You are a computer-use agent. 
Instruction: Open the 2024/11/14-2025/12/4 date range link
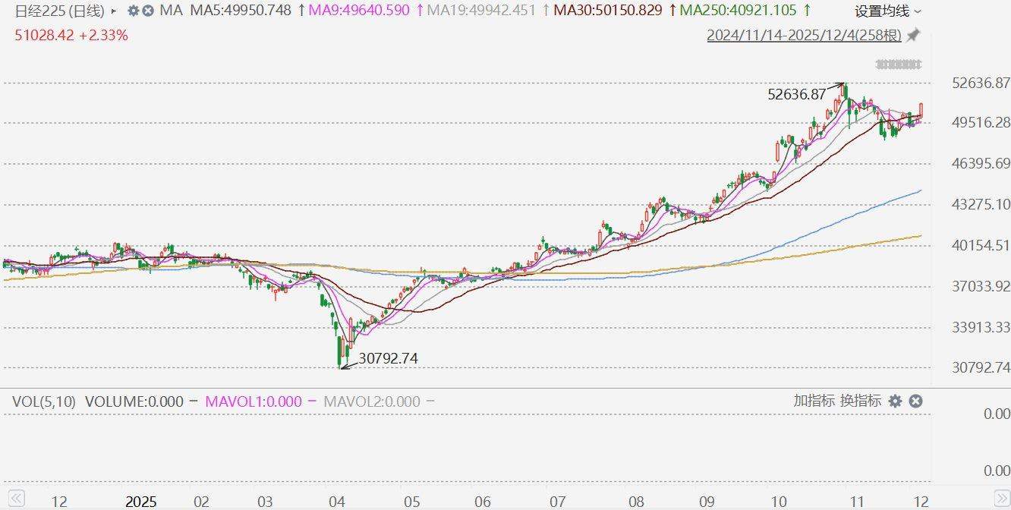click(804, 36)
